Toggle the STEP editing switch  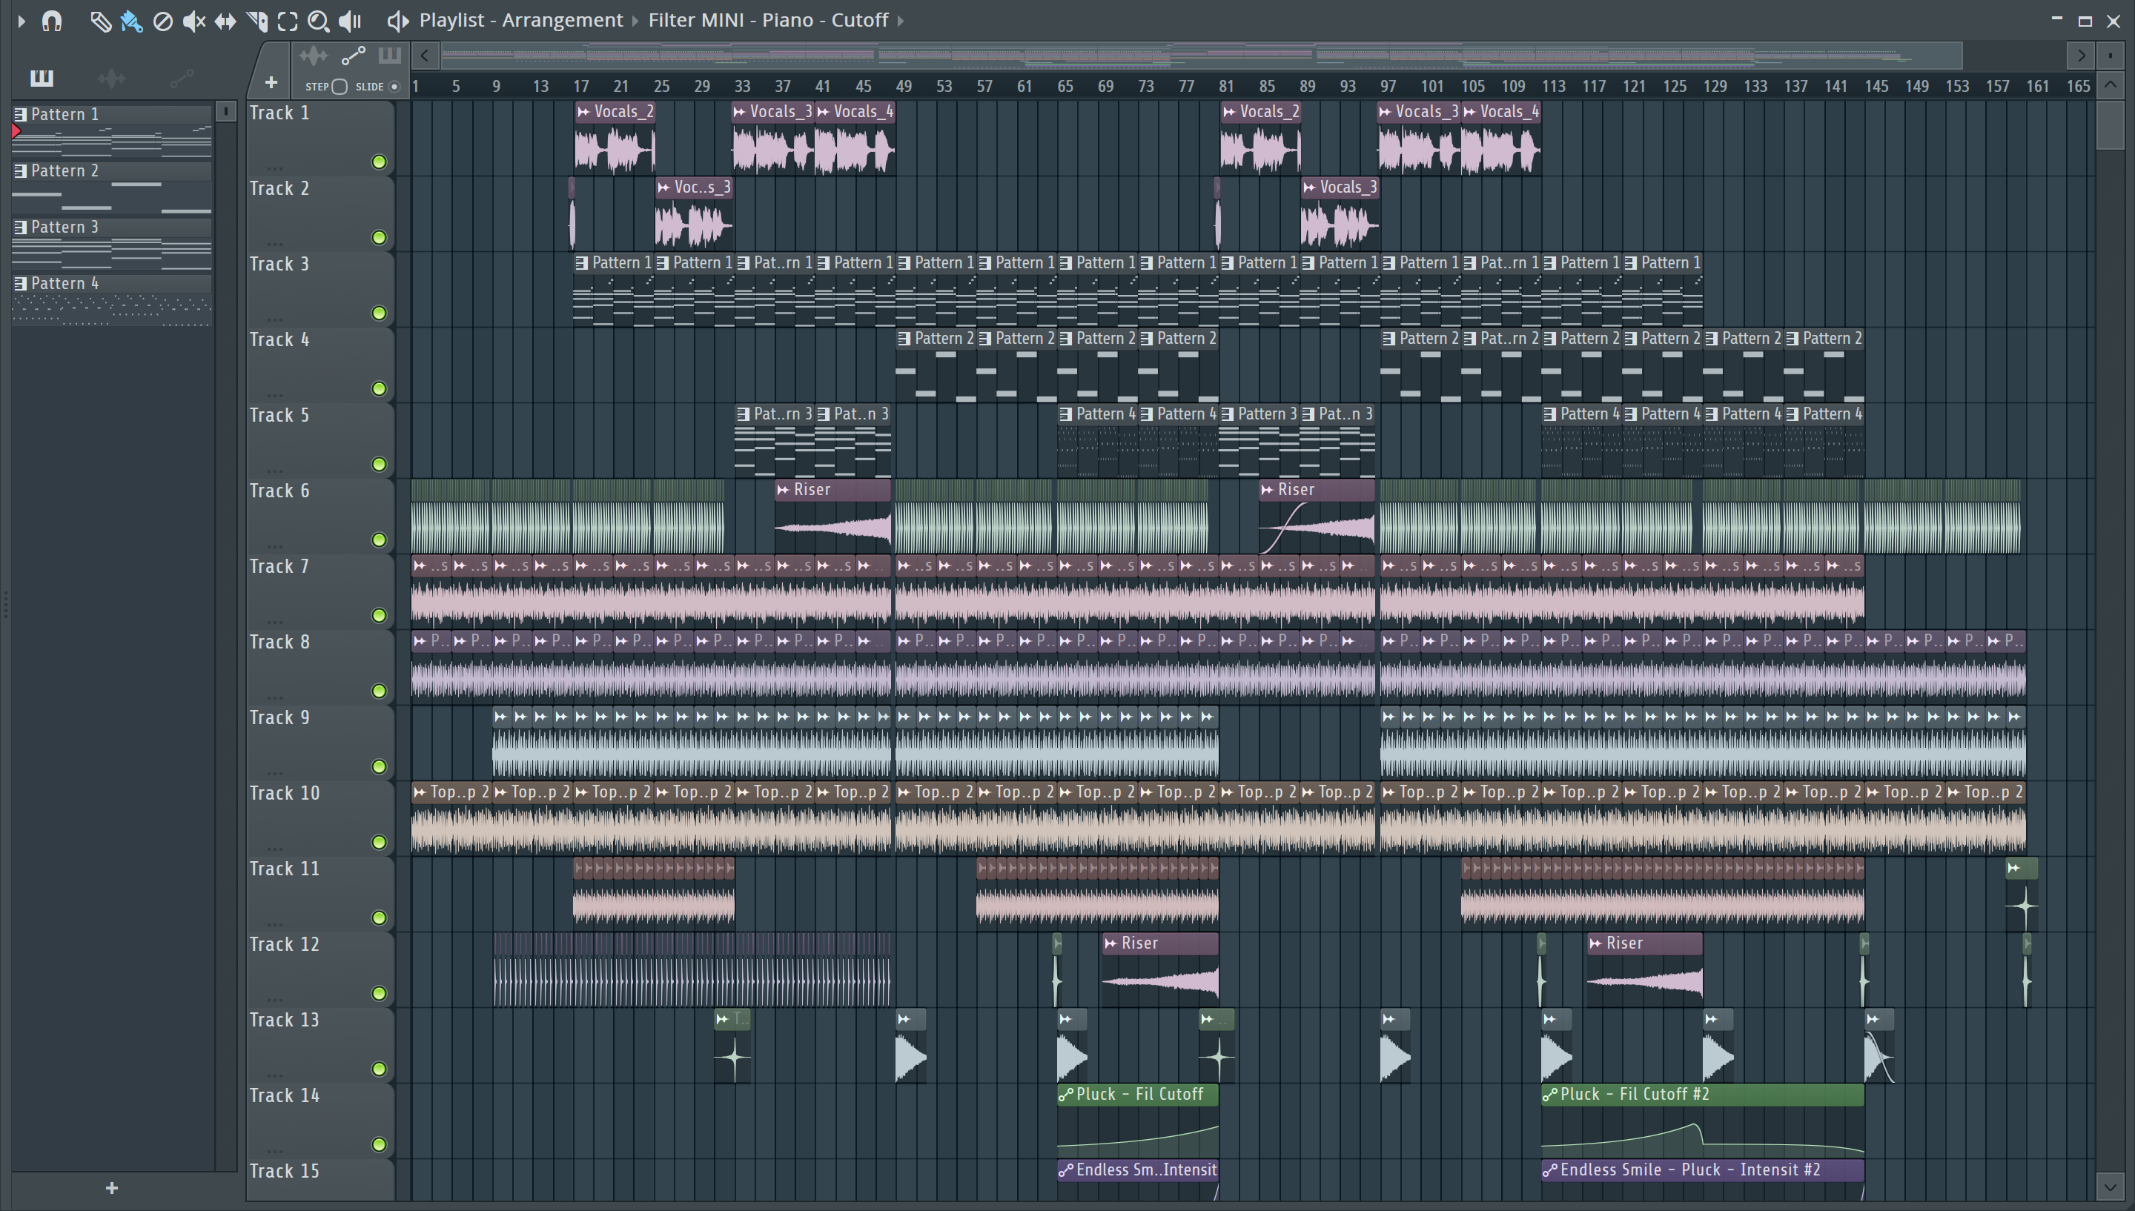(340, 87)
